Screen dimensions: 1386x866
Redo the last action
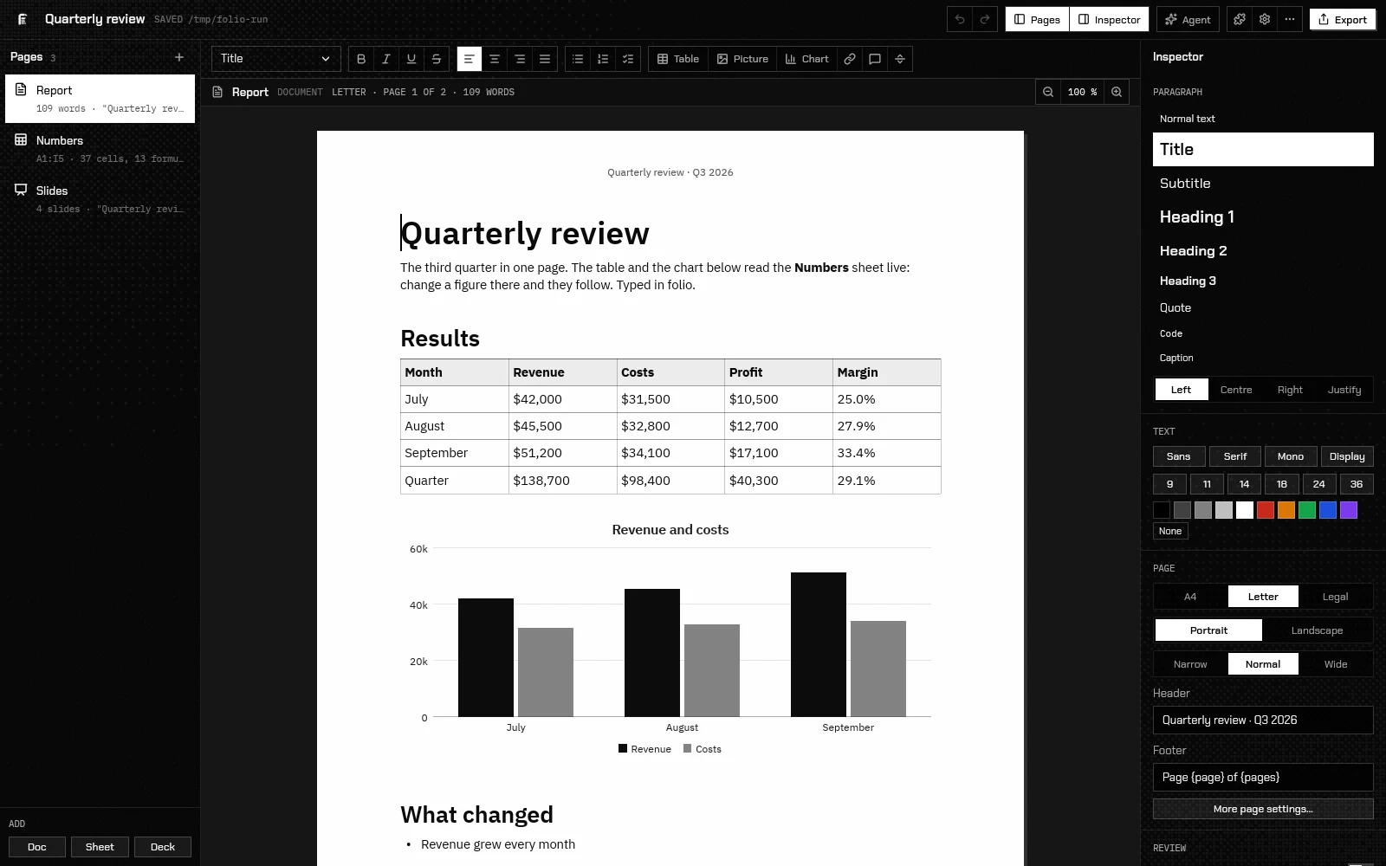tap(985, 19)
